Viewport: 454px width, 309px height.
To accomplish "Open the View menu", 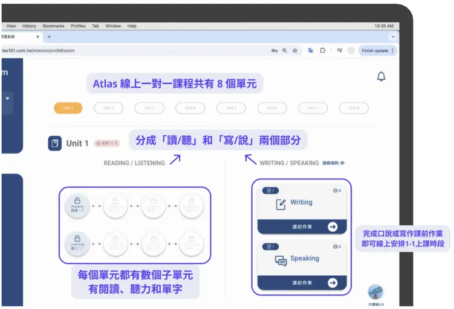I will point(11,26).
